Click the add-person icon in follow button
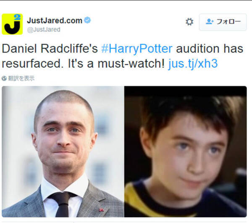252x223 pixels. [x=210, y=21]
